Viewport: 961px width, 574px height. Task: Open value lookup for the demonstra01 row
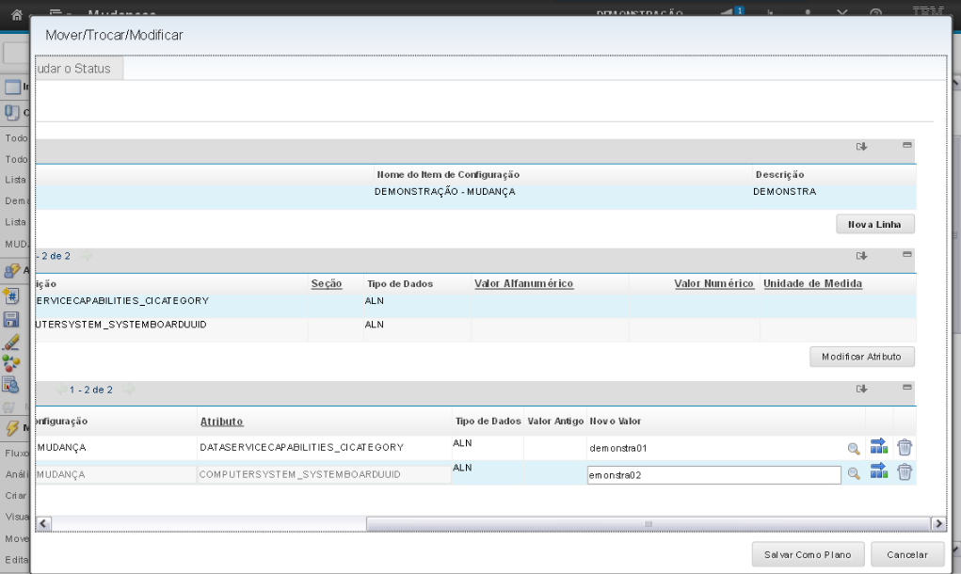coord(854,449)
